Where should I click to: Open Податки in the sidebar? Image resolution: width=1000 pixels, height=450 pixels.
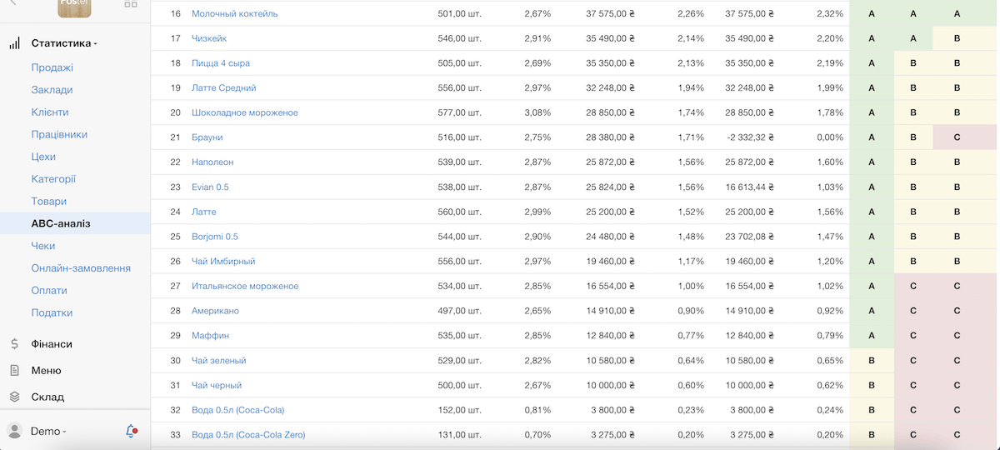(52, 312)
